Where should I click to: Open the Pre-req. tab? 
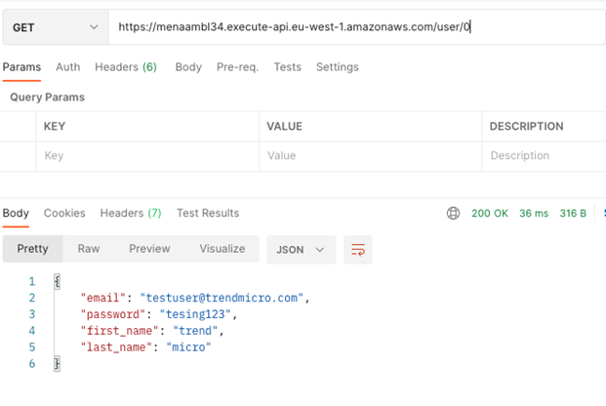237,67
